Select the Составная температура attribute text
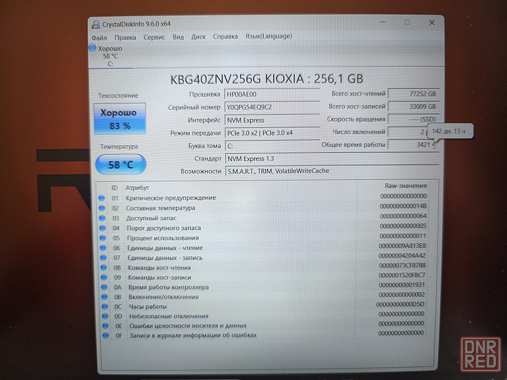Image resolution: width=507 pixels, height=380 pixels. point(161,208)
